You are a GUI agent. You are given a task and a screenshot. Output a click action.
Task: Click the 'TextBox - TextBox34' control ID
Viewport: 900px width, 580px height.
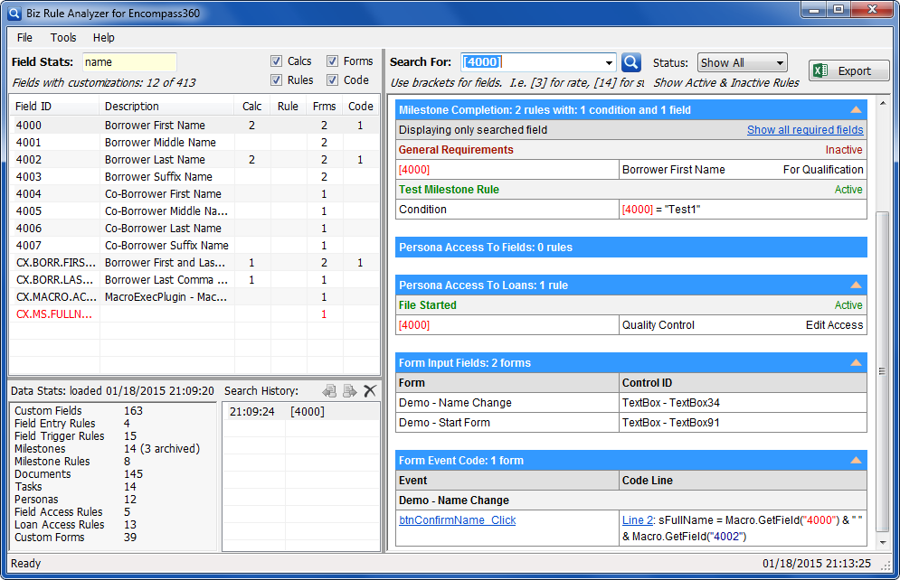point(671,402)
